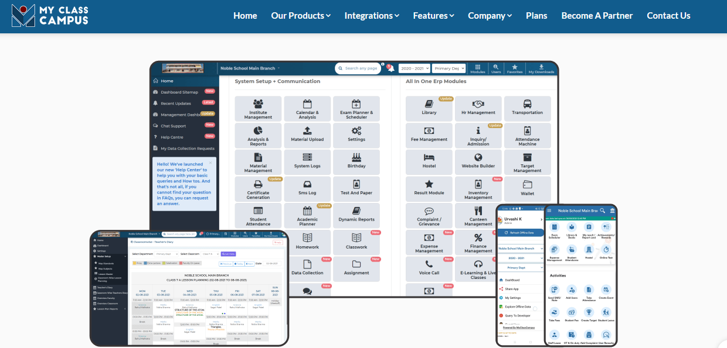Open the Test And Paper tile
Viewport: 727px width, 348px height.
356,189
